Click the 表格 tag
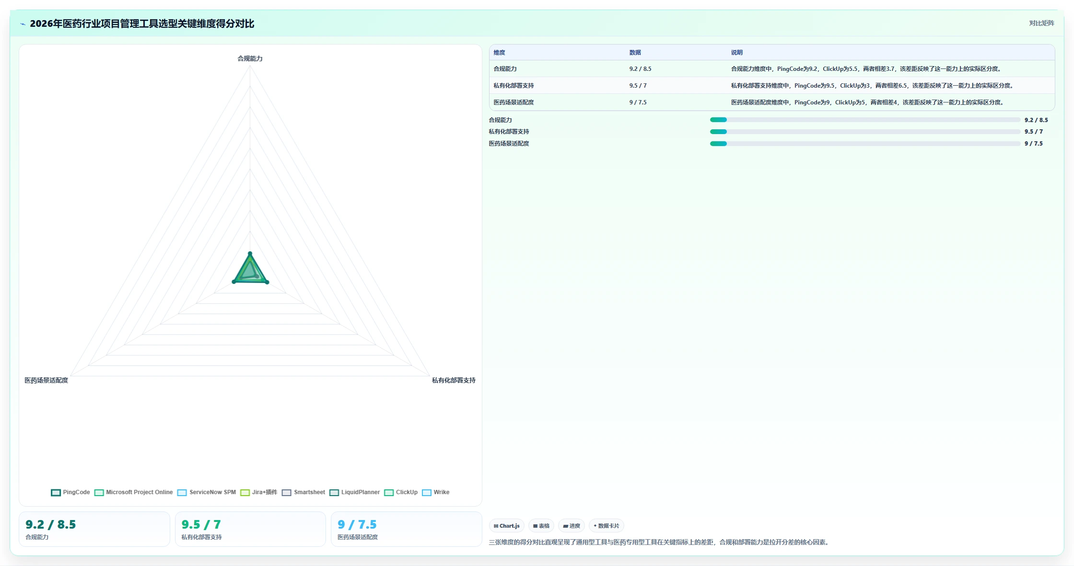 click(541, 526)
